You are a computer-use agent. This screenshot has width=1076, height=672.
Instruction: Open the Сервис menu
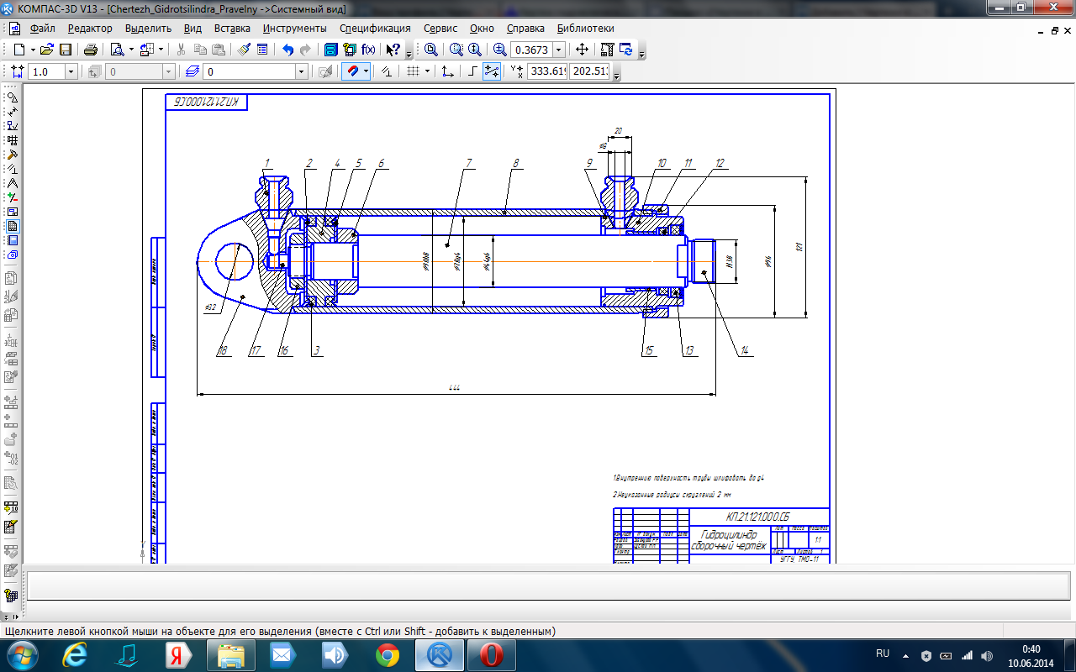[x=441, y=28]
